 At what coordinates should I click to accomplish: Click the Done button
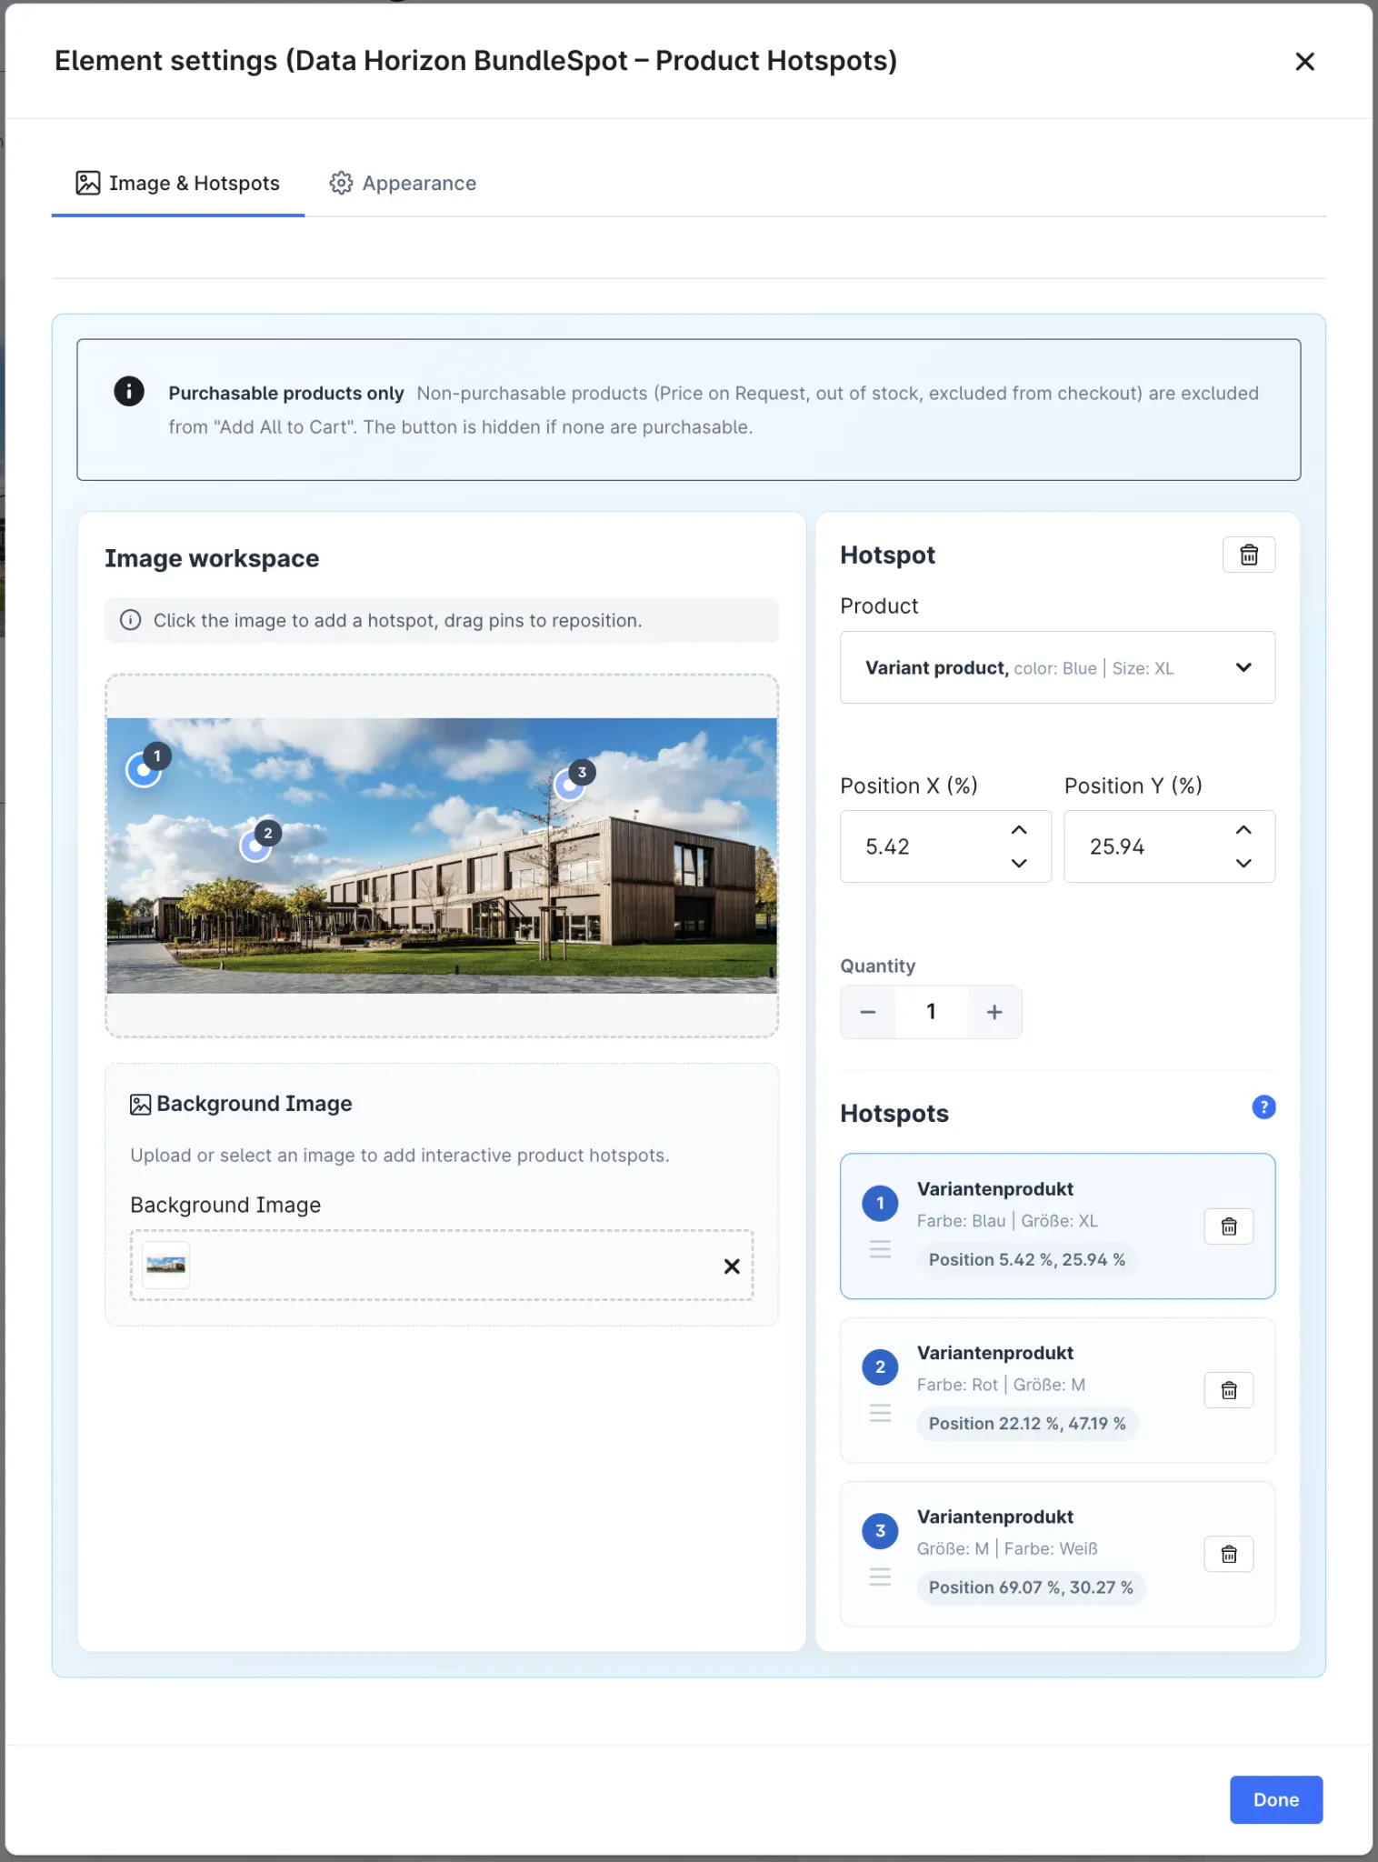[x=1276, y=1799]
